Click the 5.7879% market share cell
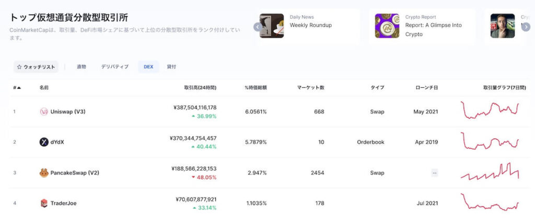 pyautogui.click(x=256, y=142)
